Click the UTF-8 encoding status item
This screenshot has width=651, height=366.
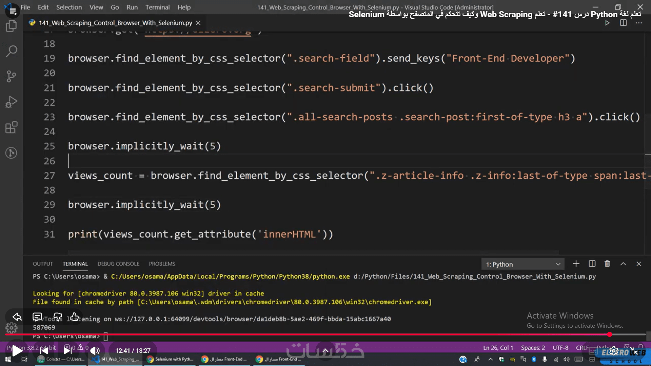pyautogui.click(x=560, y=348)
